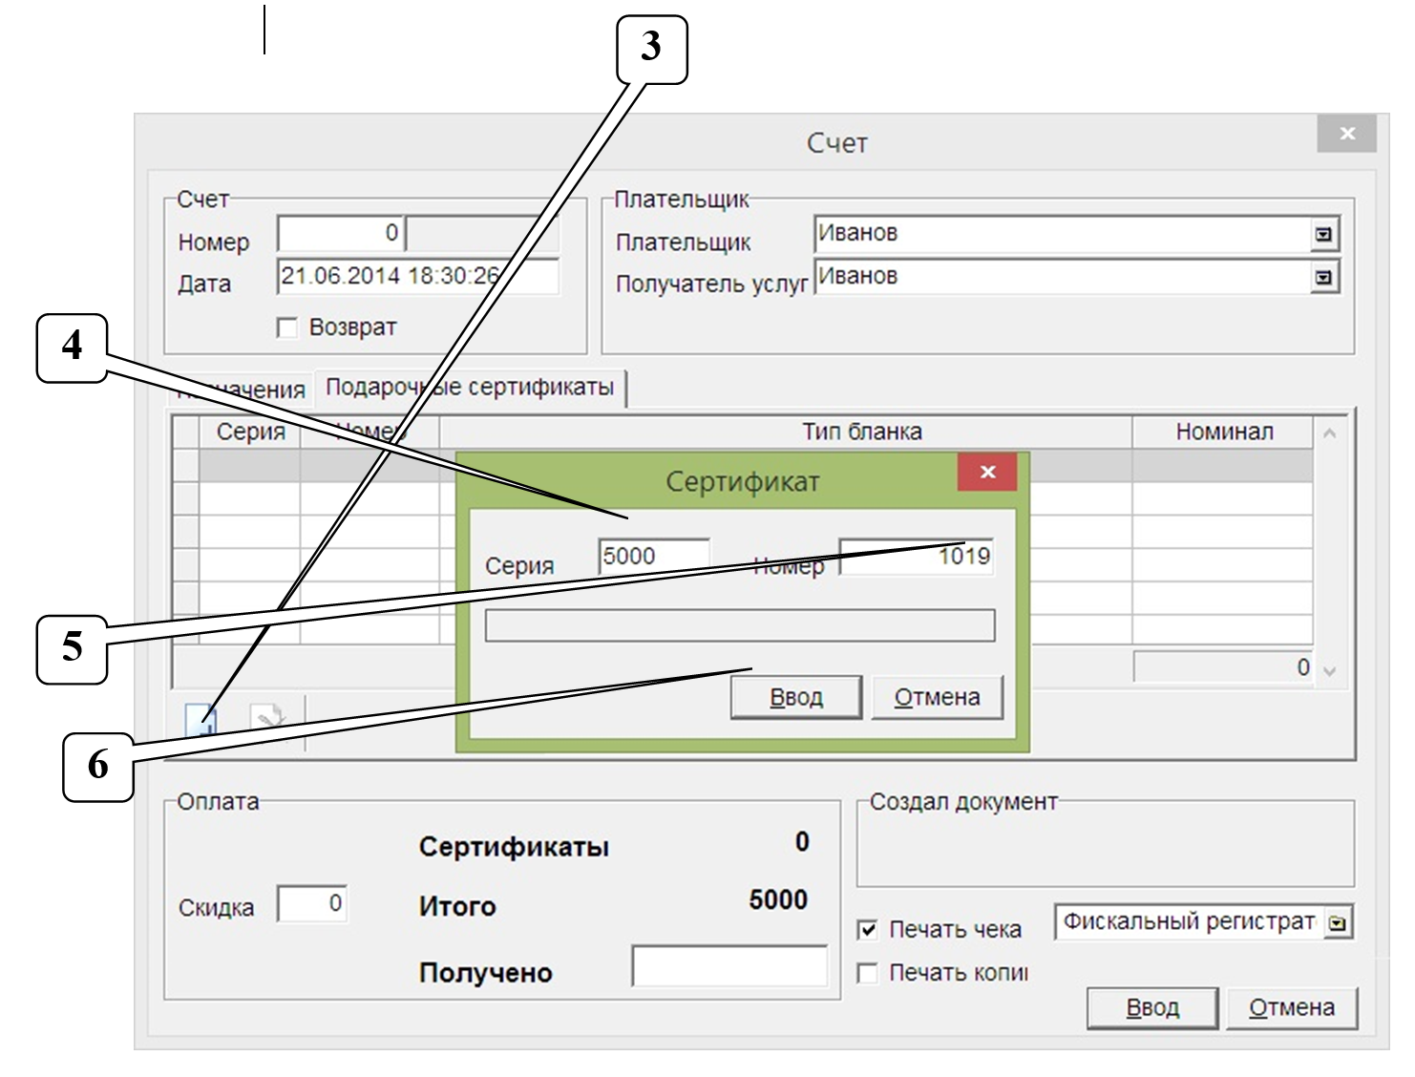Close the Счет window
The height and width of the screenshot is (1077, 1415).
point(1346,134)
